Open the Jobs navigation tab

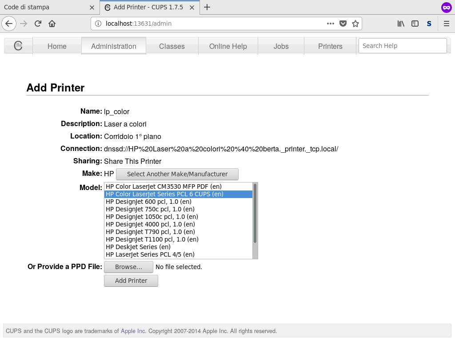(x=281, y=46)
